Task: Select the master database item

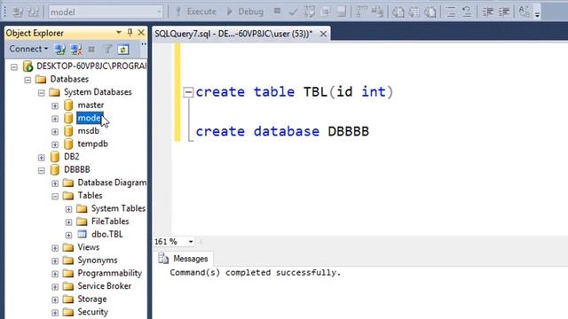Action: pyautogui.click(x=91, y=105)
